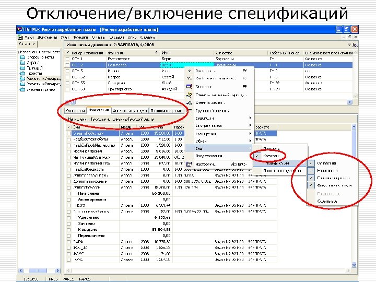The image size is (376, 282).
Task: Tick the checkbox for the Трактористов row
Action: click(67, 89)
